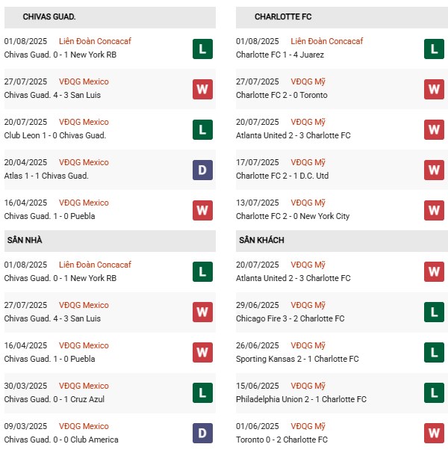Open the SÂN KHÁCH away section header
The height and width of the screenshot is (450, 448).
(x=261, y=240)
